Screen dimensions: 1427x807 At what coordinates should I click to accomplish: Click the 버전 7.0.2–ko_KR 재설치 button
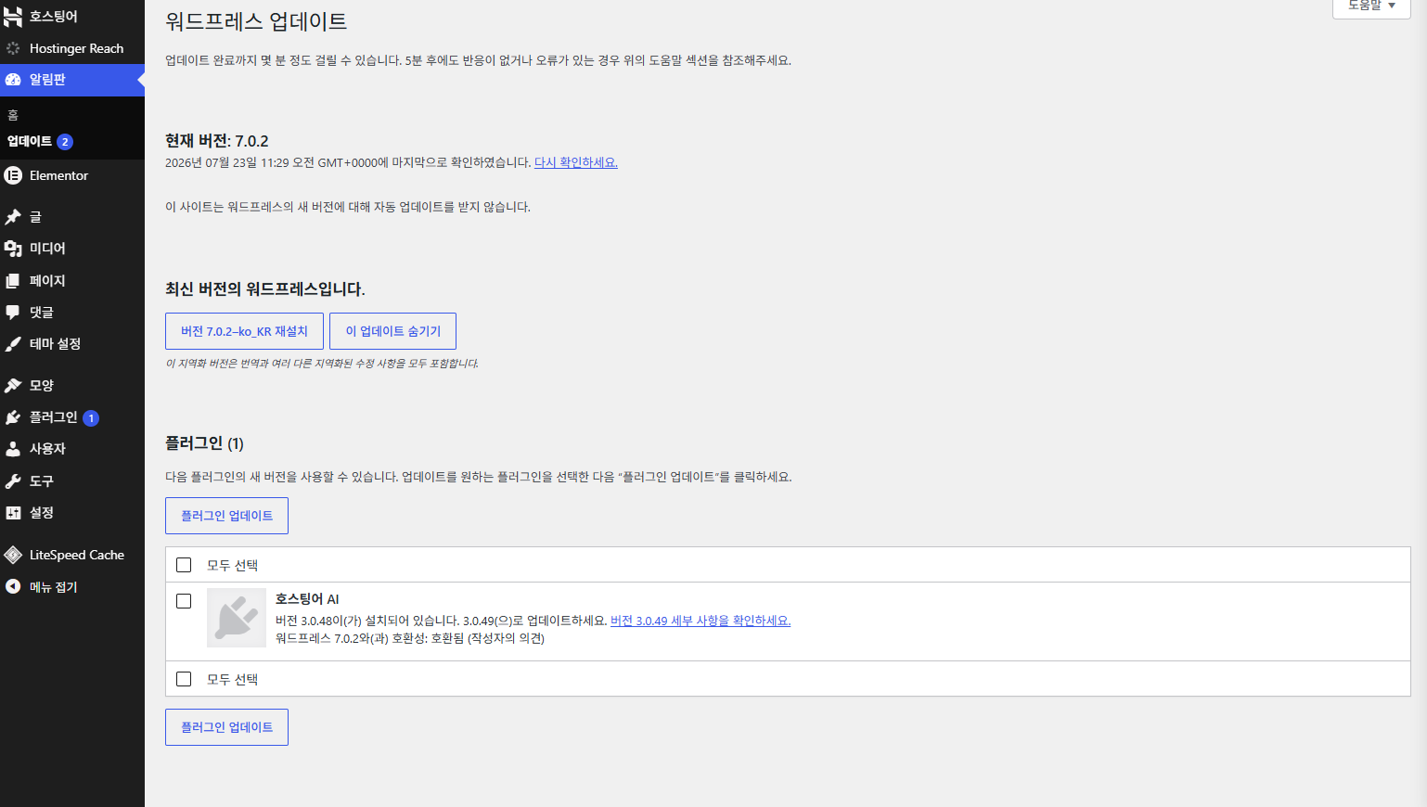244,331
